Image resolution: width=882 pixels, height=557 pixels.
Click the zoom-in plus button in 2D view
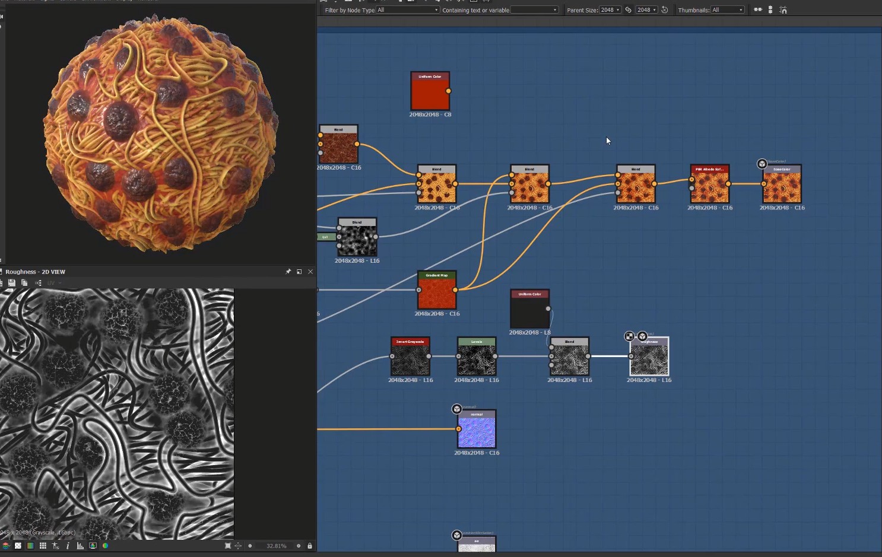(299, 546)
